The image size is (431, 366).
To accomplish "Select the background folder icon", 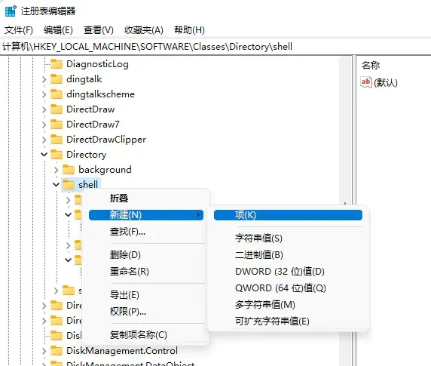I will pyautogui.click(x=69, y=170).
